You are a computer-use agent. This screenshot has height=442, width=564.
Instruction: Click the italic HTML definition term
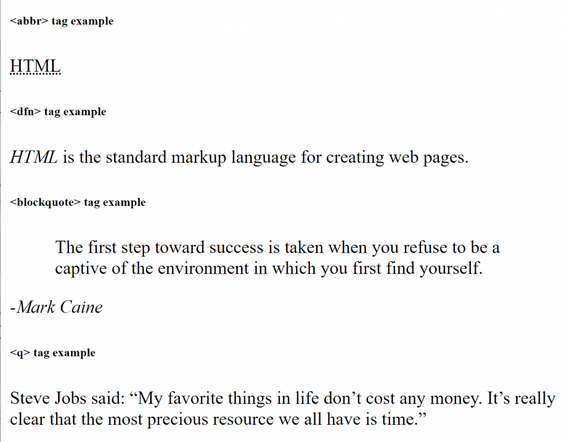pyautogui.click(x=34, y=157)
